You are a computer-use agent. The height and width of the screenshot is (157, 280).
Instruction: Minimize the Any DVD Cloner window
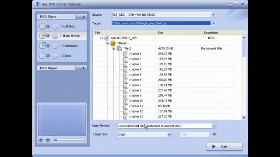tap(236, 4)
